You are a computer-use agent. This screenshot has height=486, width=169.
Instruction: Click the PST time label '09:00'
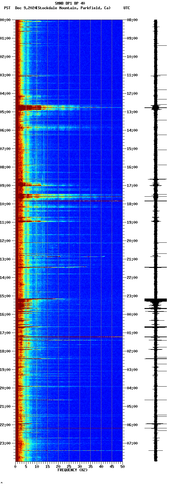[5, 186]
